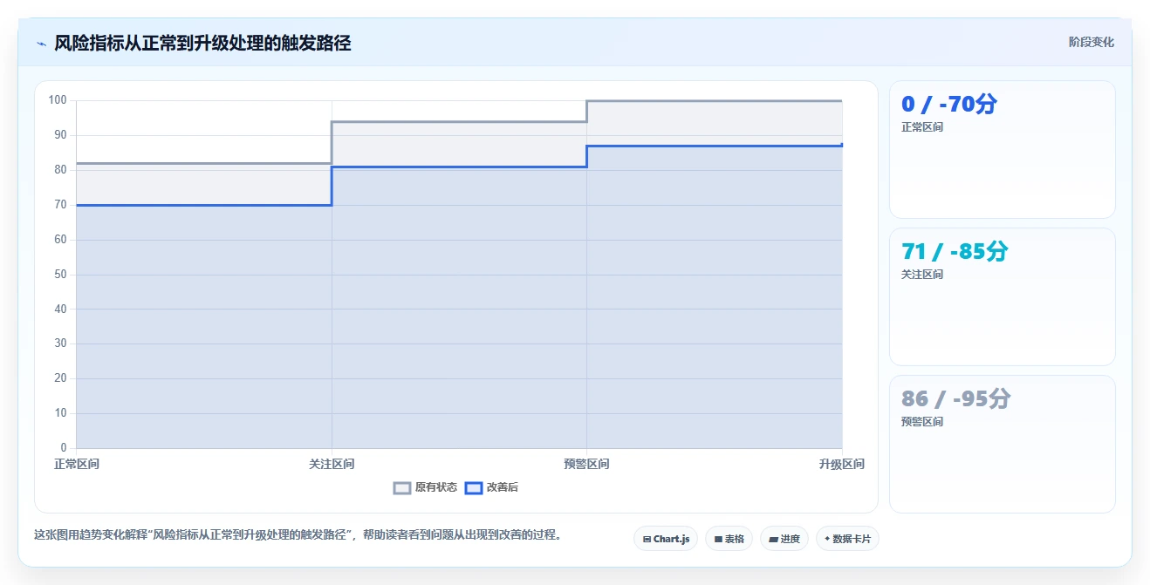Click the 预警区间 caption in third card
Image resolution: width=1150 pixels, height=585 pixels.
[x=922, y=422]
